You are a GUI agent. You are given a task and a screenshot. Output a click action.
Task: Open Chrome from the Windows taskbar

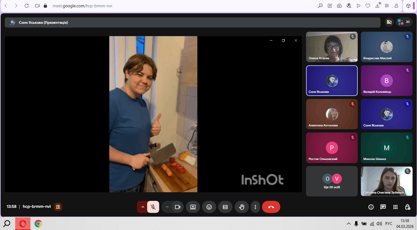38,224
